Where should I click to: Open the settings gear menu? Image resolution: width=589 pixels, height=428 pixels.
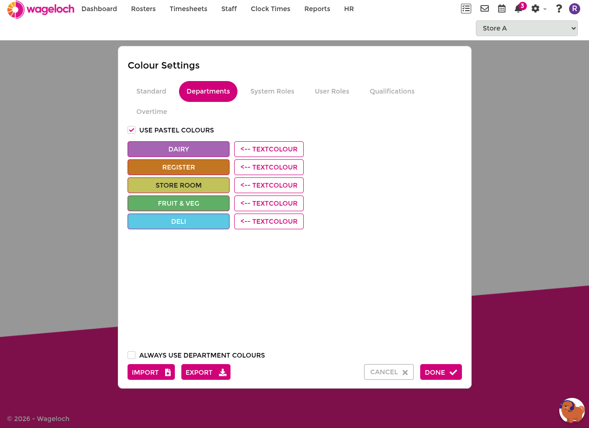pyautogui.click(x=538, y=8)
